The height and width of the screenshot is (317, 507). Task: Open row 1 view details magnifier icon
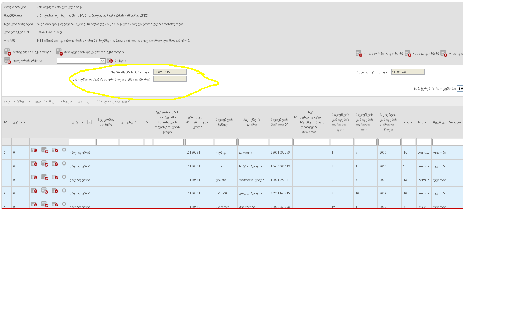[x=34, y=150]
